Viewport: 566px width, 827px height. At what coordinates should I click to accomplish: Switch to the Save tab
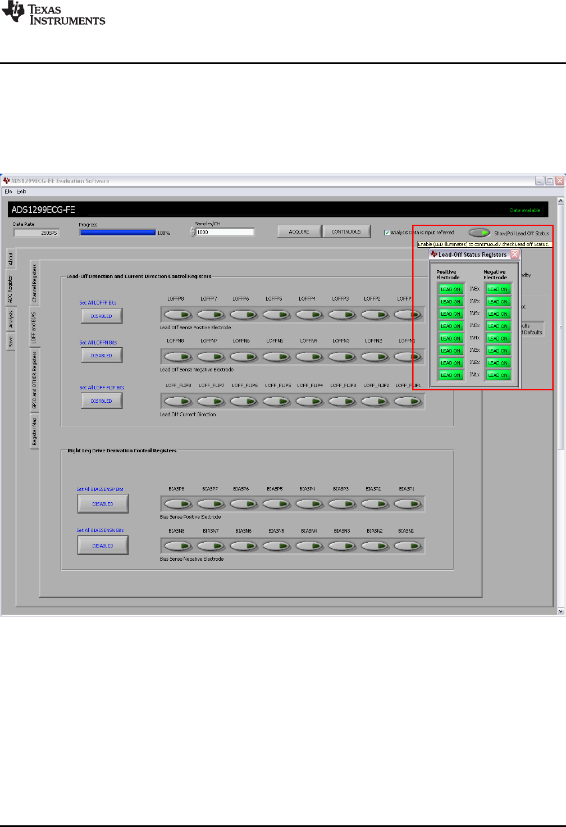[x=10, y=342]
